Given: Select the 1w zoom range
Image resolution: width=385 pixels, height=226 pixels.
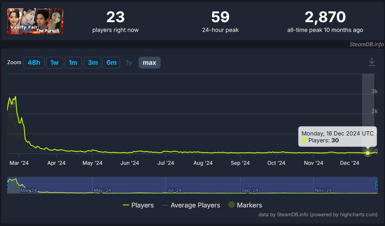Looking at the screenshot, I should coord(54,63).
